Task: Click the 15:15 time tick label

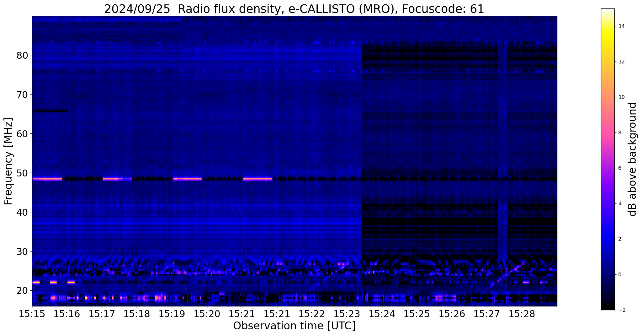Action: point(32,314)
